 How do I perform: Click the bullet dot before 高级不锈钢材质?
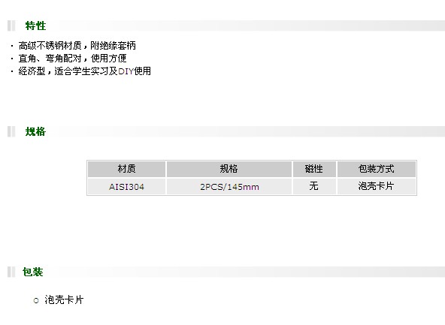tap(12, 46)
